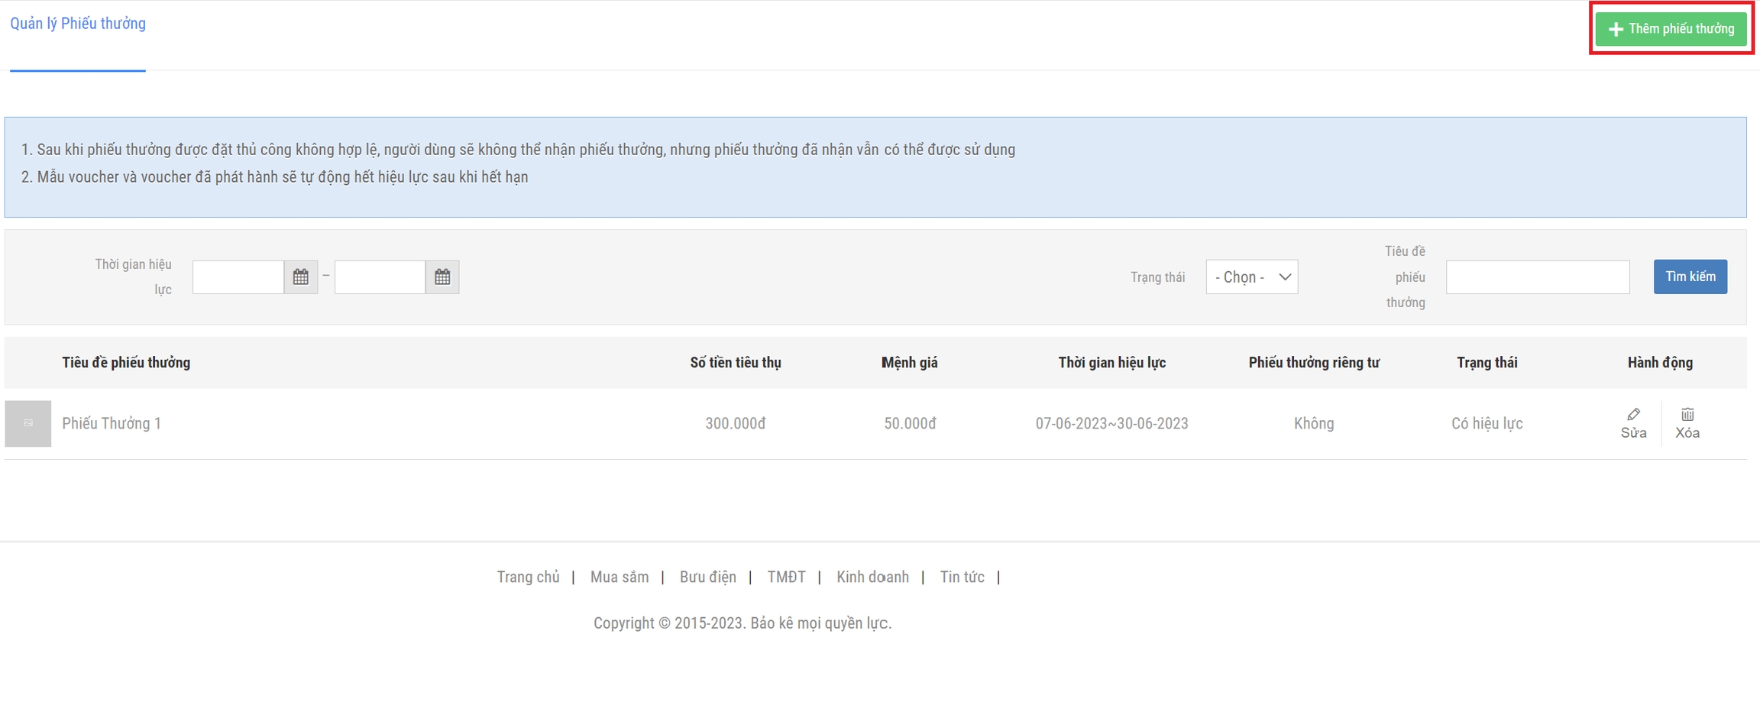Viewport: 1760px width, 715px height.
Task: Focus the end date input field
Action: click(380, 277)
